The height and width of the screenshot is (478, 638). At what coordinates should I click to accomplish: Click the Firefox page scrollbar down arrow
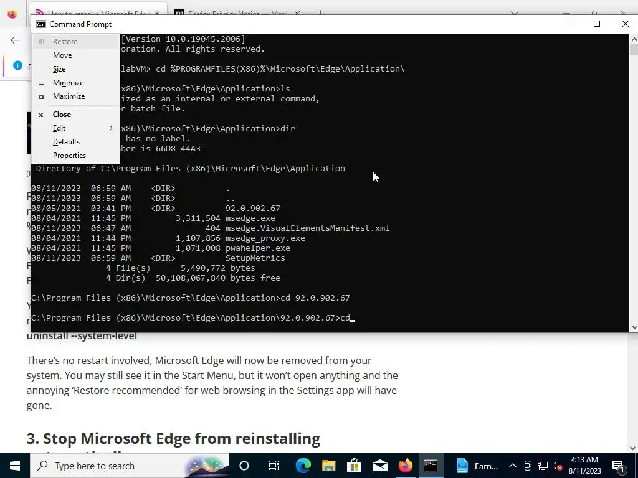coord(633,448)
